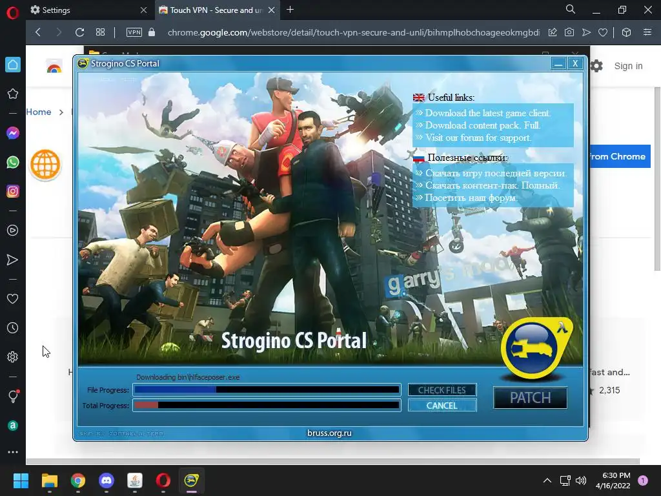Click share page icon in address bar

tap(553, 32)
